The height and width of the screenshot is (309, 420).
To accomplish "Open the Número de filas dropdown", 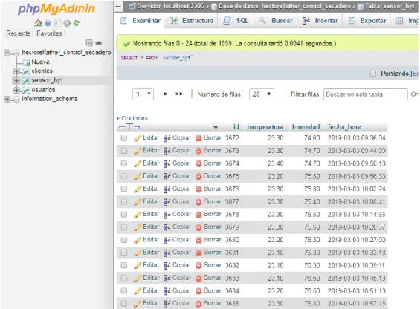I will tap(262, 94).
